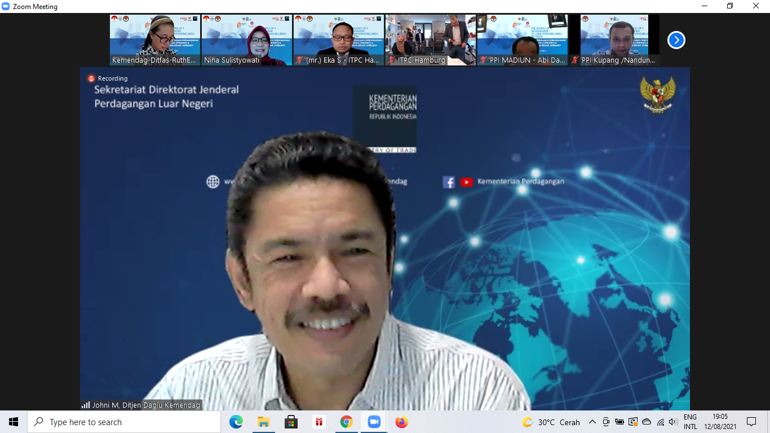The width and height of the screenshot is (770, 433).
Task: Click the tray icon with orange dot
Action: coord(633,422)
